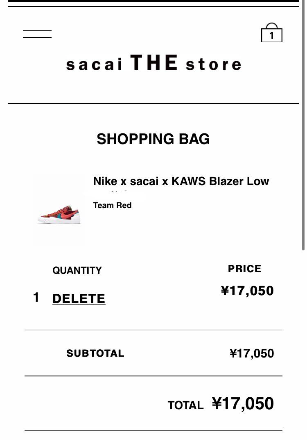The height and width of the screenshot is (440, 307).
Task: Click the word THE in store logo
Action: click(154, 62)
